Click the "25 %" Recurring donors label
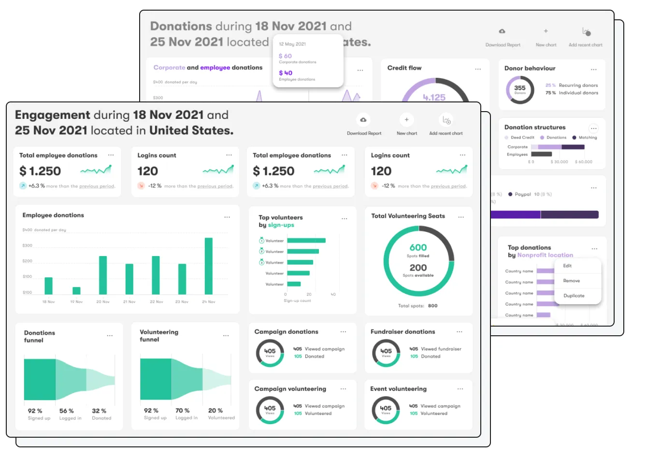 tap(572, 86)
